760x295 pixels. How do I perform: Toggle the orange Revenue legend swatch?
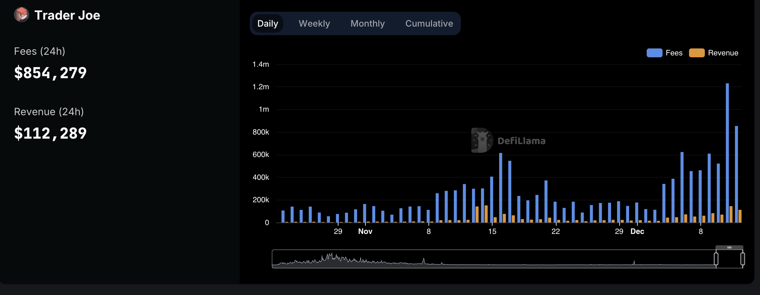697,53
